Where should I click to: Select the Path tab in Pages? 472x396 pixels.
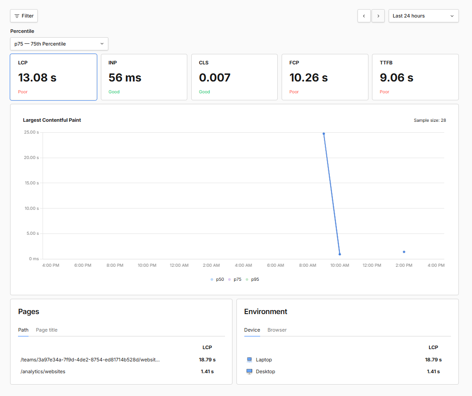pos(23,330)
